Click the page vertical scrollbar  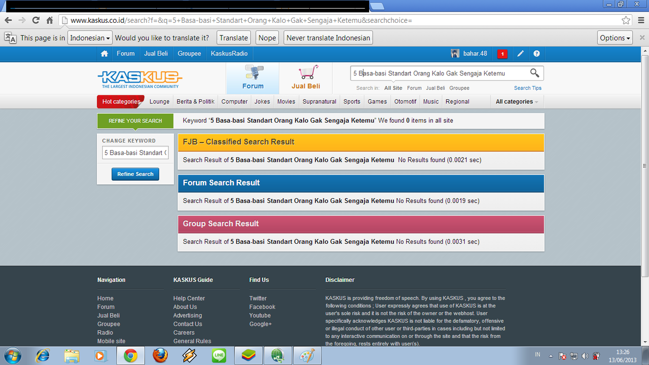[x=645, y=165]
